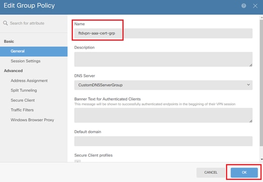The height and width of the screenshot is (182, 263).
Task: Select the General section
Action: 34,51
